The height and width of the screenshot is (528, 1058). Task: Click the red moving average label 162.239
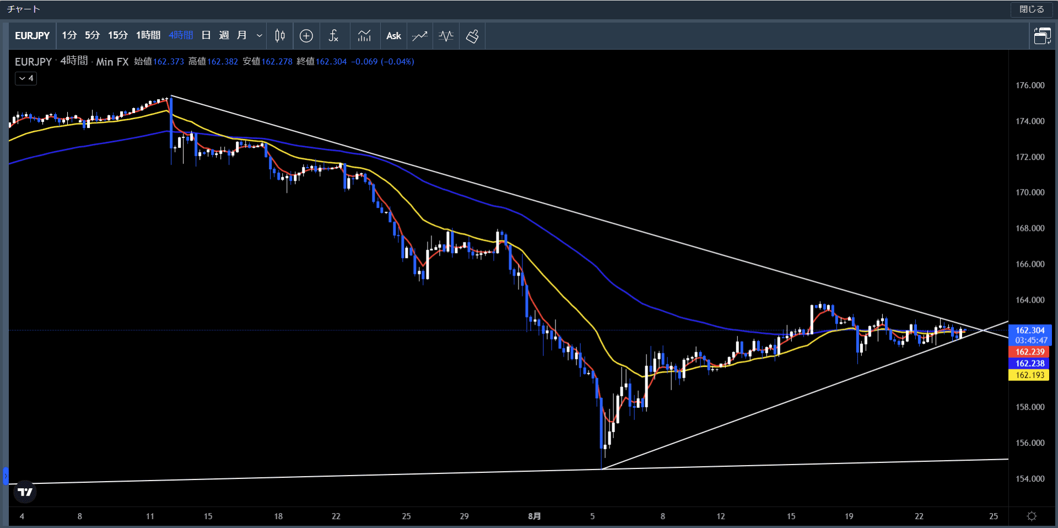click(x=1030, y=352)
